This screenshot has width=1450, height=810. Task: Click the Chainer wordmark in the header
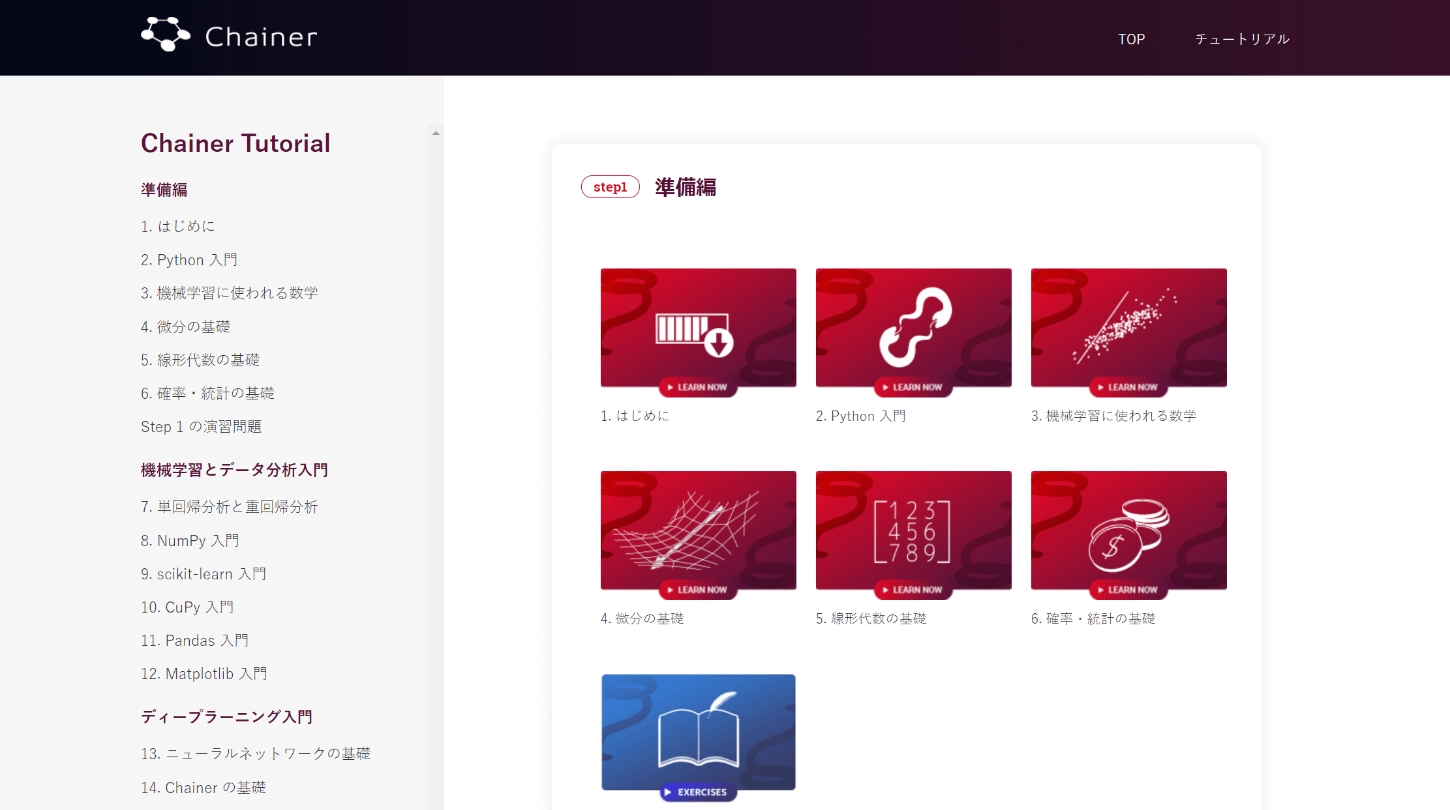click(x=262, y=37)
